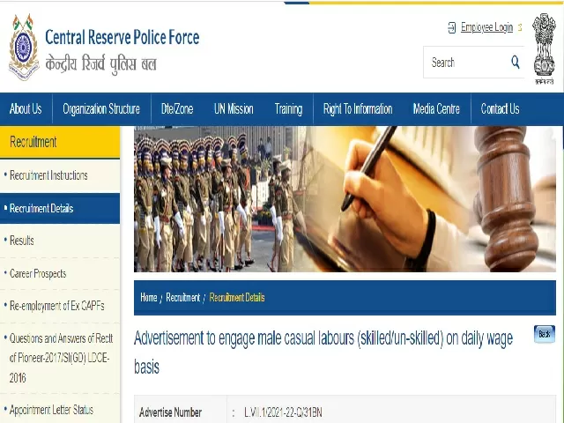This screenshot has width=564, height=423.
Task: Open Questions and Answers of Rectt link
Action: coord(61,358)
